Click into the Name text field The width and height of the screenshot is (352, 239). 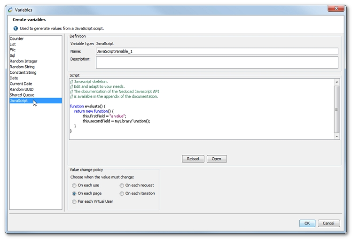(216, 51)
